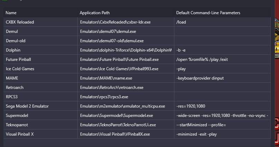
Task: Select the Supermodel emulator name
Action: pos(17,116)
